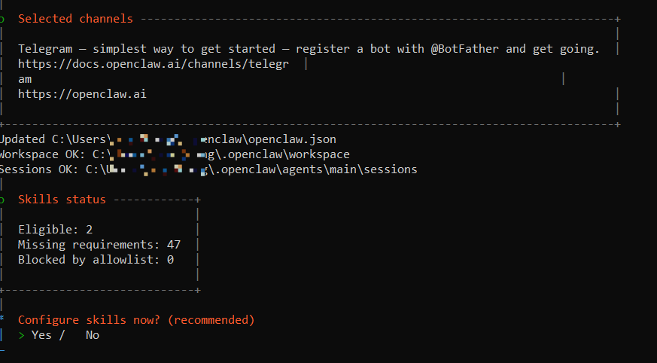Image resolution: width=657 pixels, height=363 pixels.
Task: Click the Workspace OK path line
Action: point(173,154)
